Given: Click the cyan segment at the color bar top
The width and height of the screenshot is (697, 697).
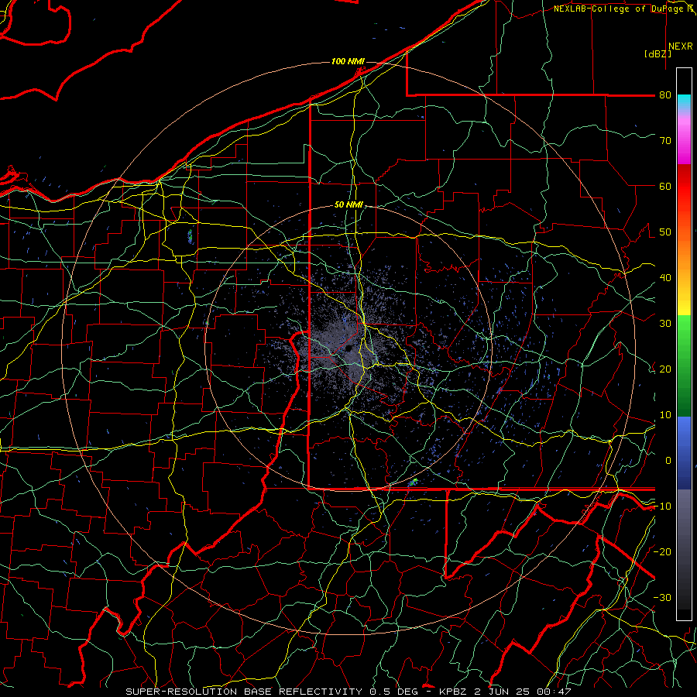Looking at the screenshot, I should point(684,102).
